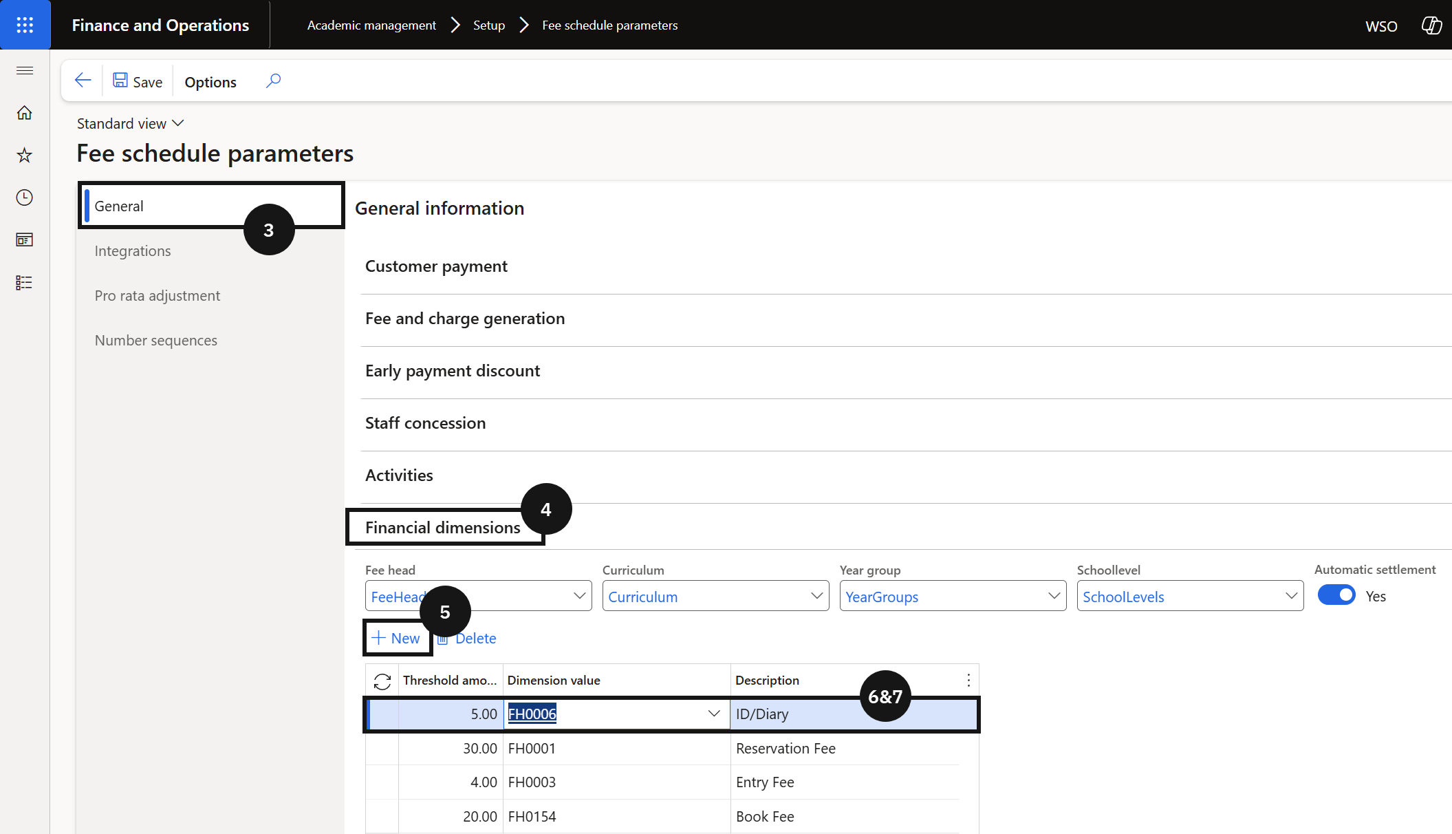1452x834 pixels.
Task: Click Setup breadcrumb
Action: click(489, 25)
